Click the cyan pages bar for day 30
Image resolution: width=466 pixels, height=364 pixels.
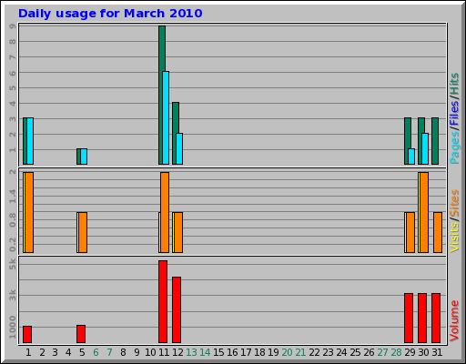click(x=425, y=148)
